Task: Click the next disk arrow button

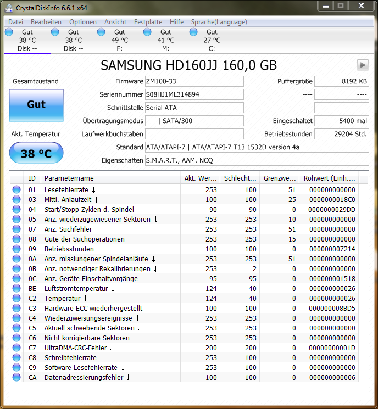Action: [363, 65]
